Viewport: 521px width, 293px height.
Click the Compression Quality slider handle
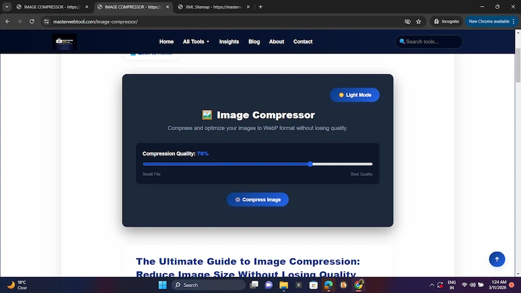click(x=310, y=164)
